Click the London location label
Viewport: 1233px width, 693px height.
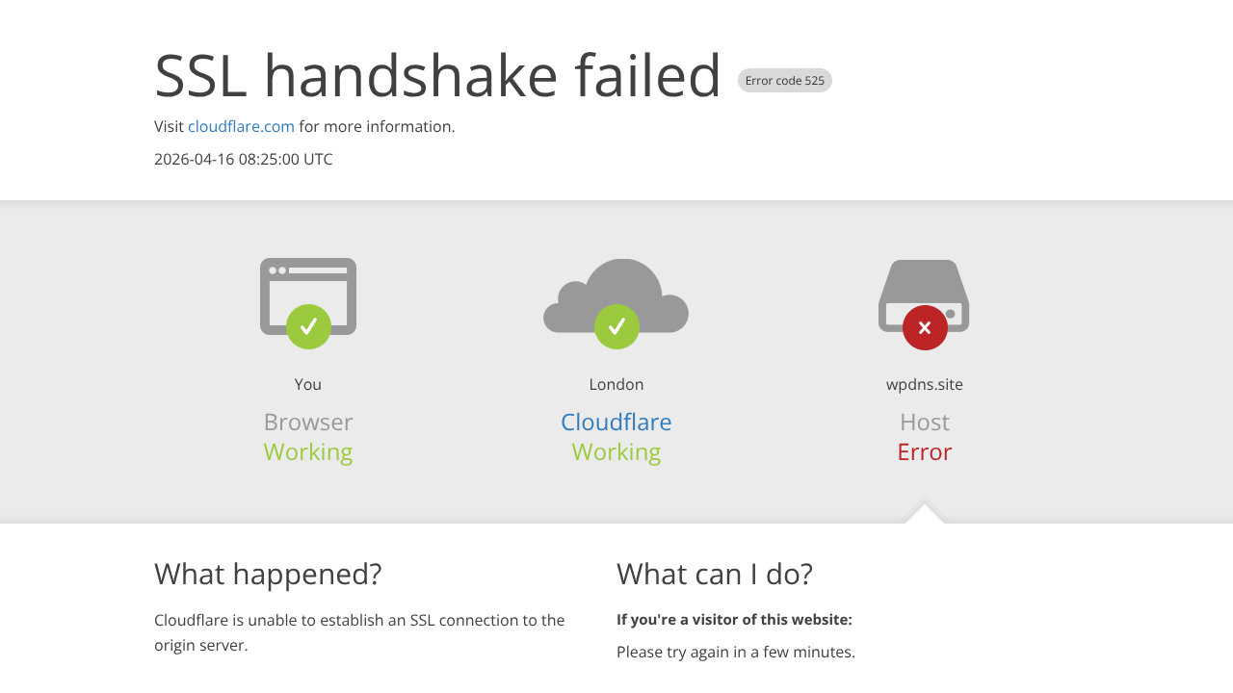[x=616, y=384]
